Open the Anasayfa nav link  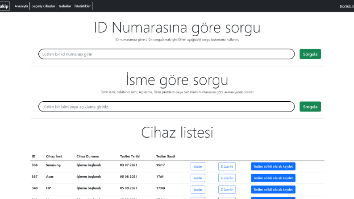pos(21,6)
